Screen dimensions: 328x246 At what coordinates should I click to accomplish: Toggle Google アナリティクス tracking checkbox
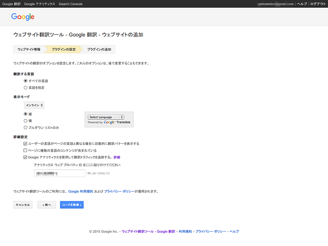click(25, 157)
